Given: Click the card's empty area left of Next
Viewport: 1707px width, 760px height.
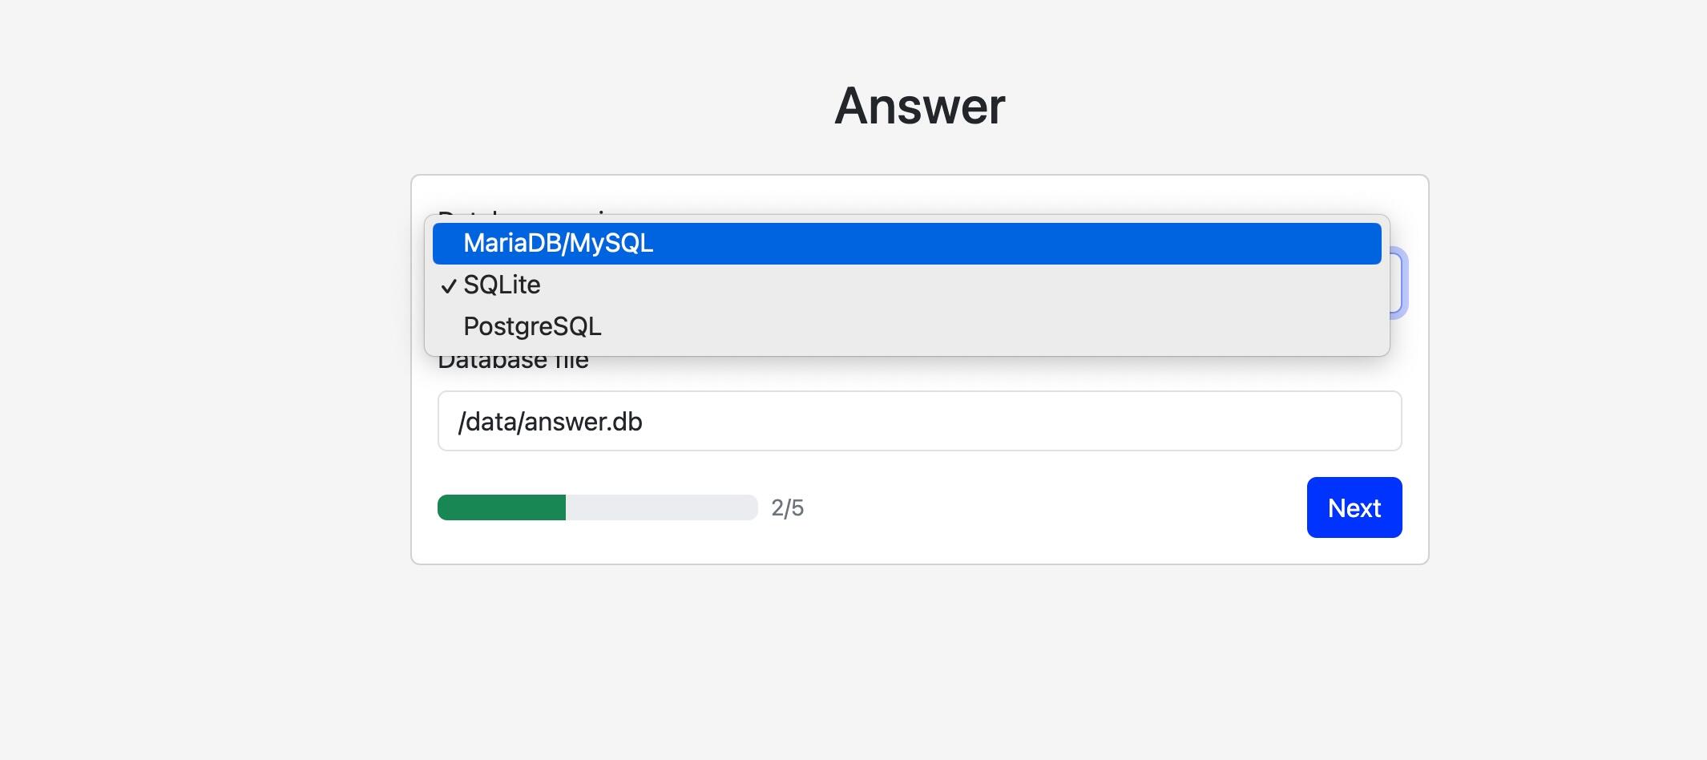Looking at the screenshot, I should 1042,507.
